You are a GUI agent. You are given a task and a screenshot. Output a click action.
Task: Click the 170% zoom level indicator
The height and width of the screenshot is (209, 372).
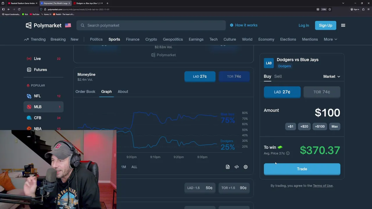(x=324, y=9)
